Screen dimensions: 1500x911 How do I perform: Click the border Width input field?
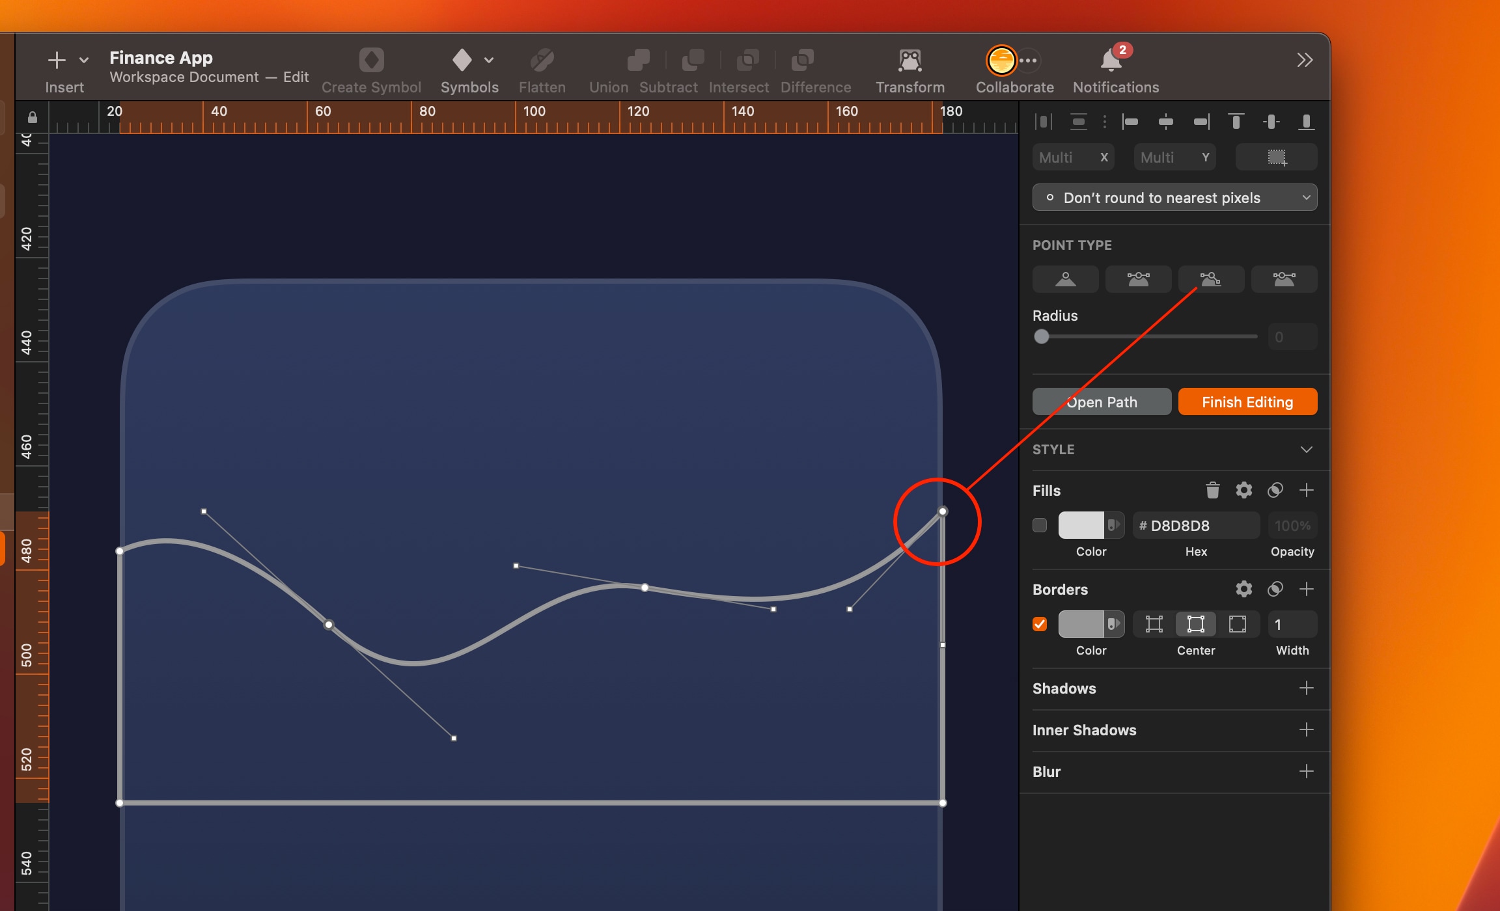tap(1292, 624)
